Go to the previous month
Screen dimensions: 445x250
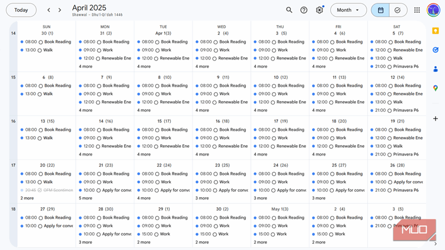pyautogui.click(x=49, y=10)
